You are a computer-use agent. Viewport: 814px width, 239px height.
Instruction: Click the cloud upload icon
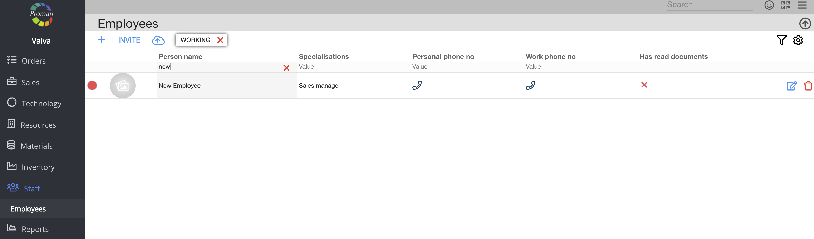(x=158, y=40)
